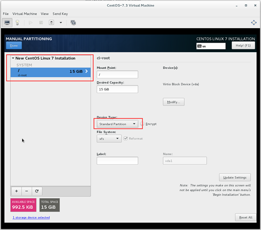The image size is (261, 230).
Task: Click the Modify... devices button
Action: tap(173, 102)
